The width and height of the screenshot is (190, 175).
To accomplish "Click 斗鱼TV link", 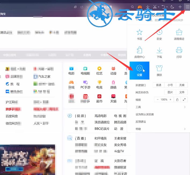I will pos(119,151).
